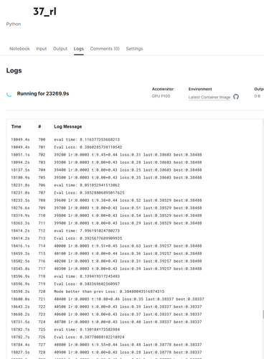
Task: Open the Comments (0) tab
Action: 105,49
